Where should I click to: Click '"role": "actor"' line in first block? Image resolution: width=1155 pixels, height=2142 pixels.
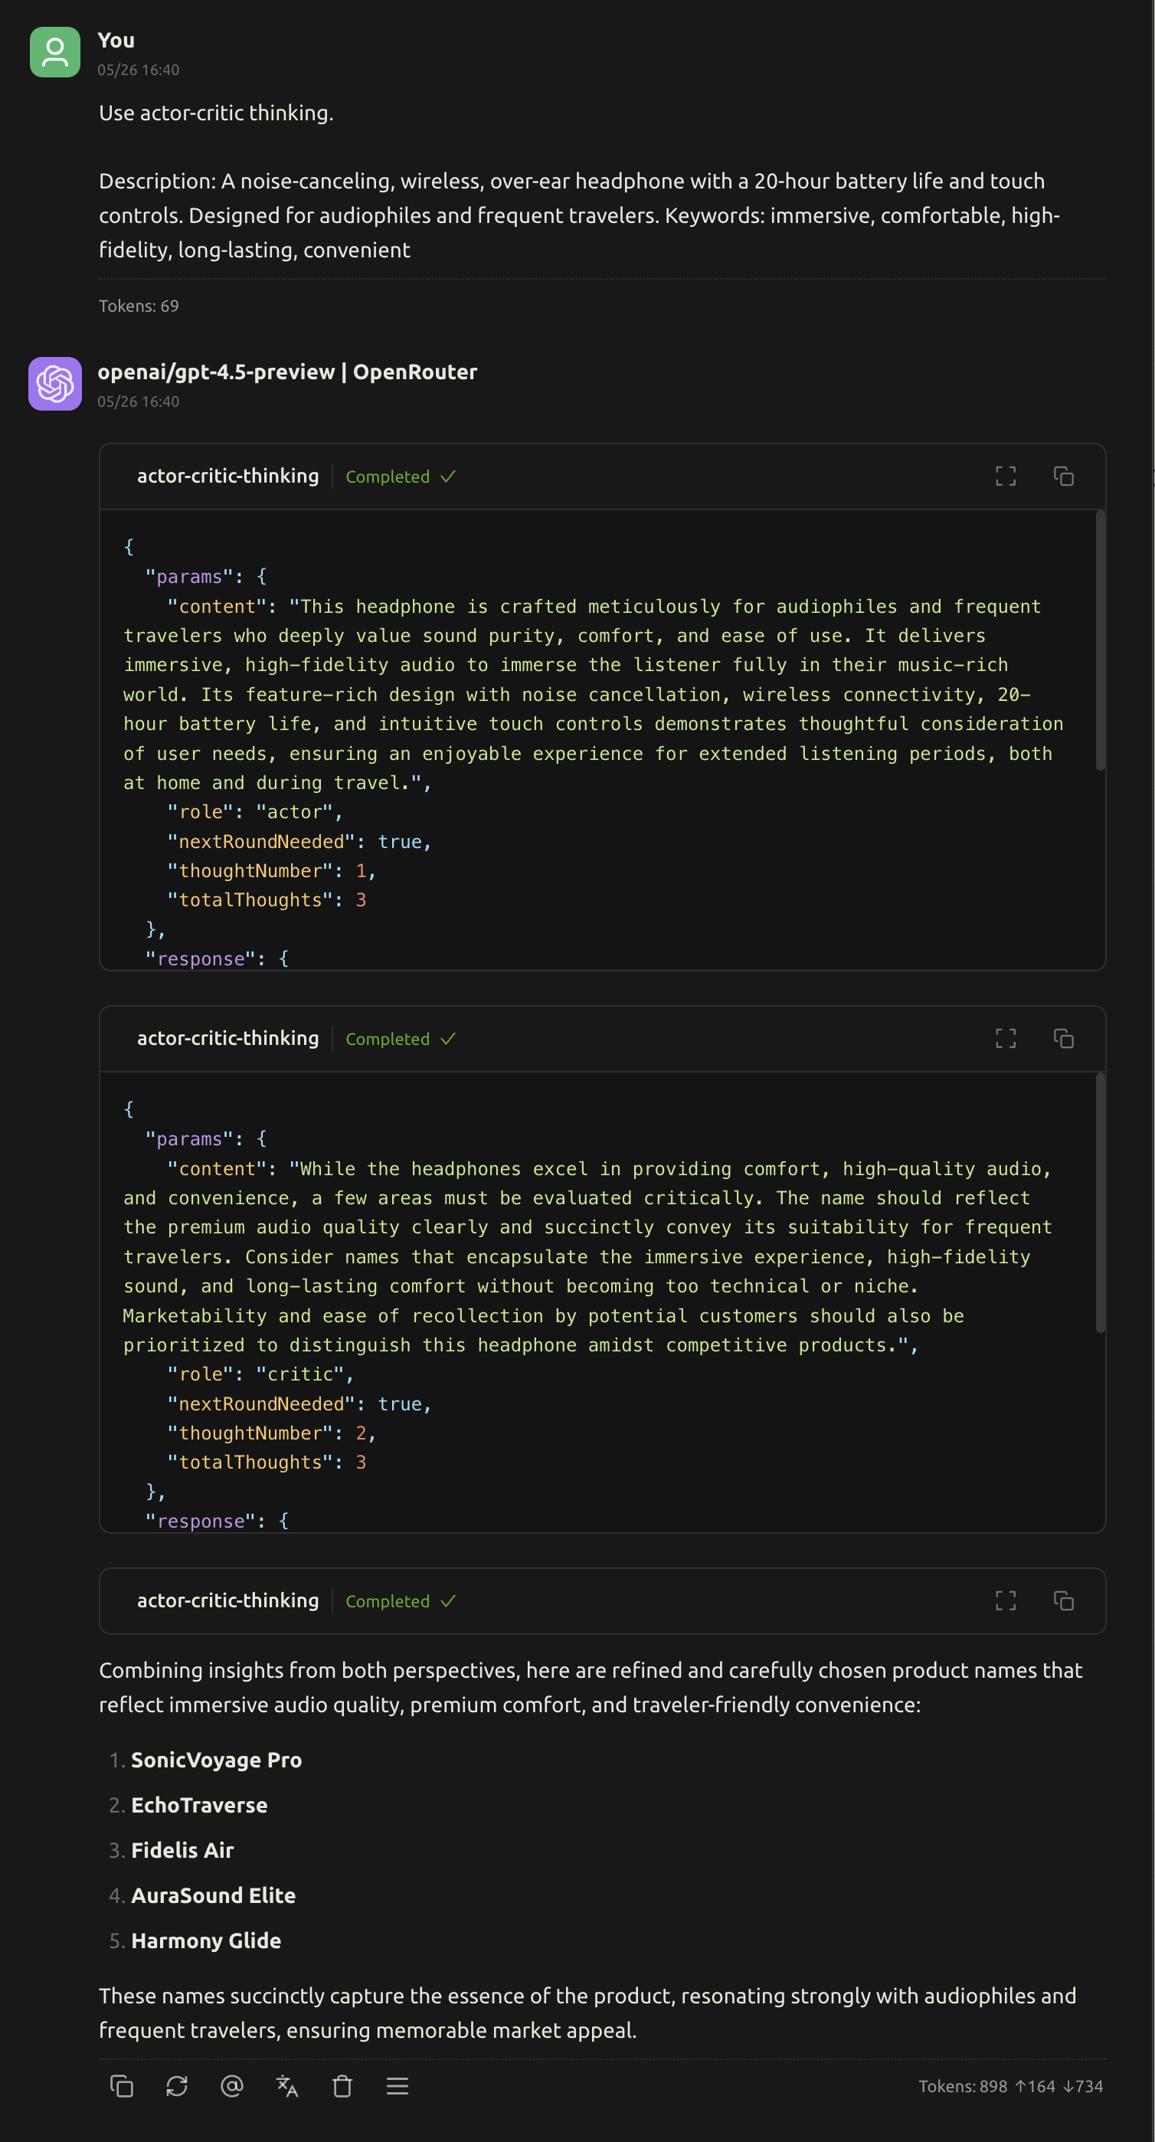tap(255, 812)
